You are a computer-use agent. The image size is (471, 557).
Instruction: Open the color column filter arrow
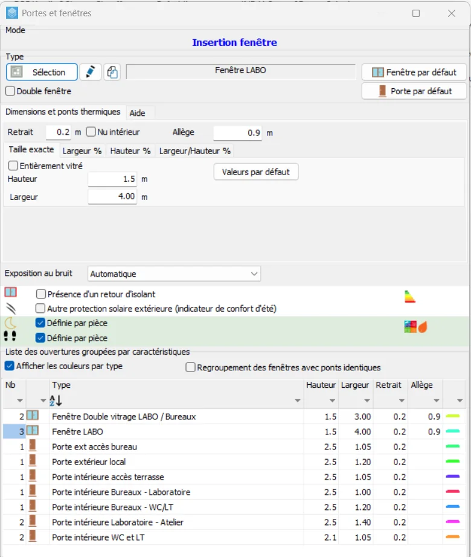pyautogui.click(x=460, y=401)
